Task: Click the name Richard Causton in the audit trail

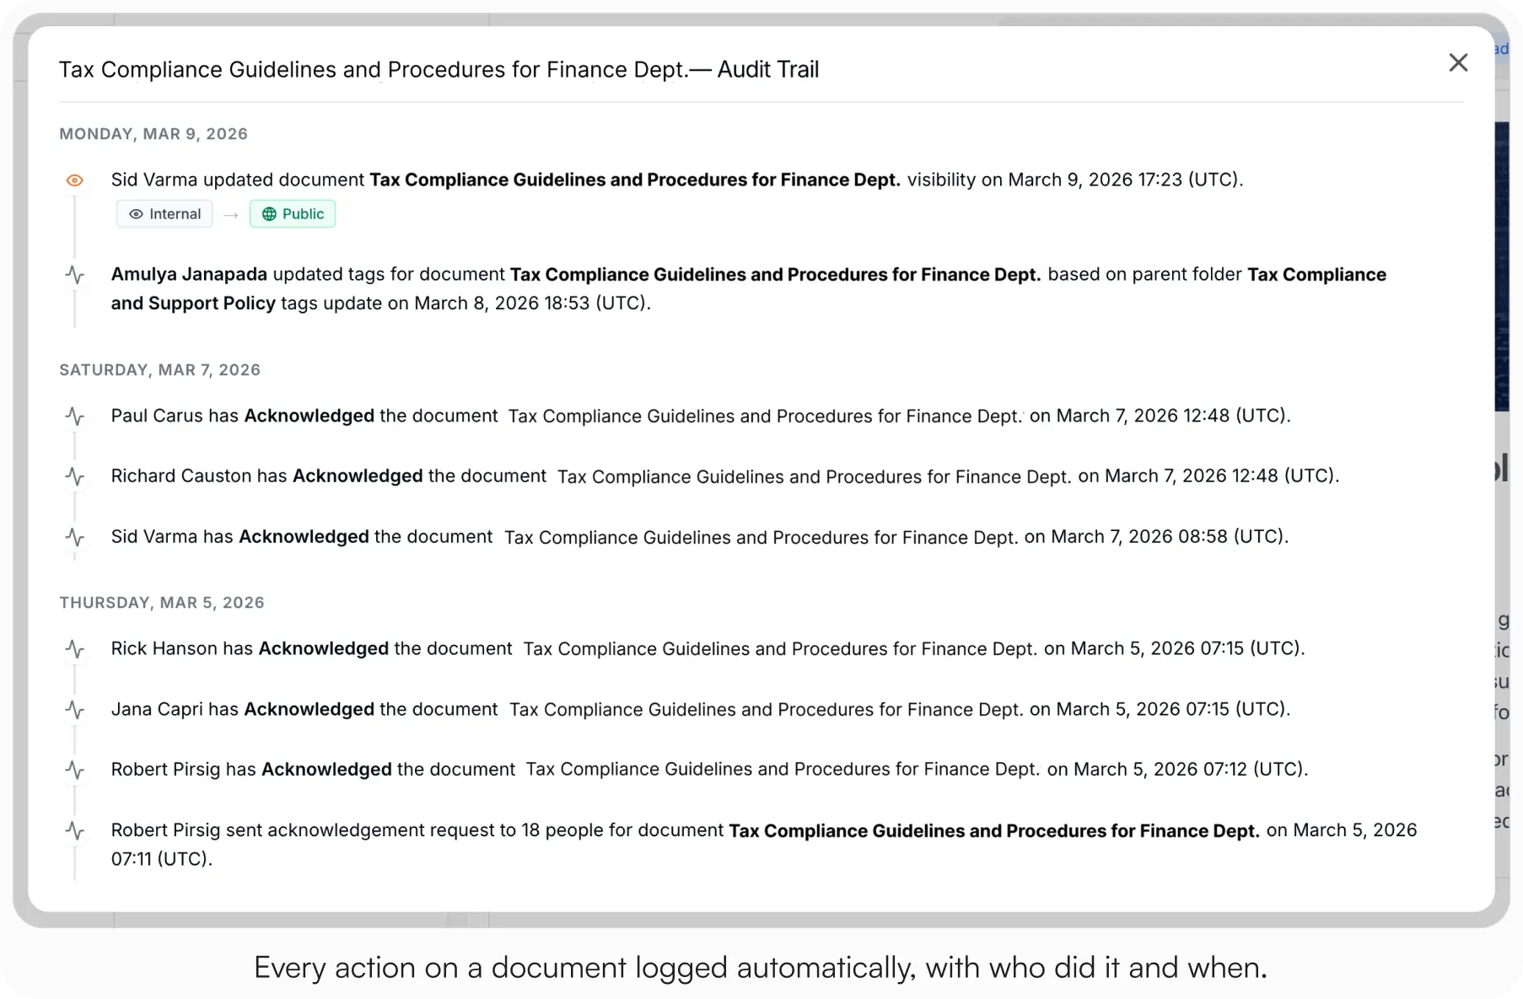Action: [x=181, y=475]
